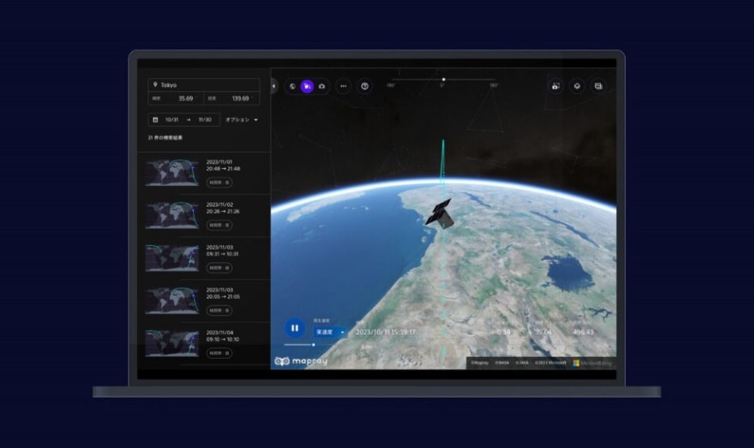Open the three-dots more options menu
This screenshot has width=754, height=448.
[344, 86]
